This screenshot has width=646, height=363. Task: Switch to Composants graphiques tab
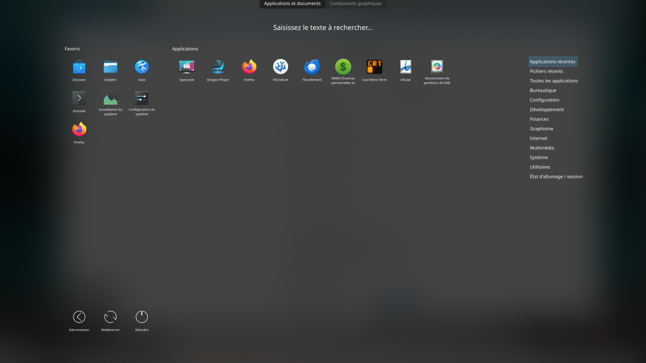coord(356,4)
